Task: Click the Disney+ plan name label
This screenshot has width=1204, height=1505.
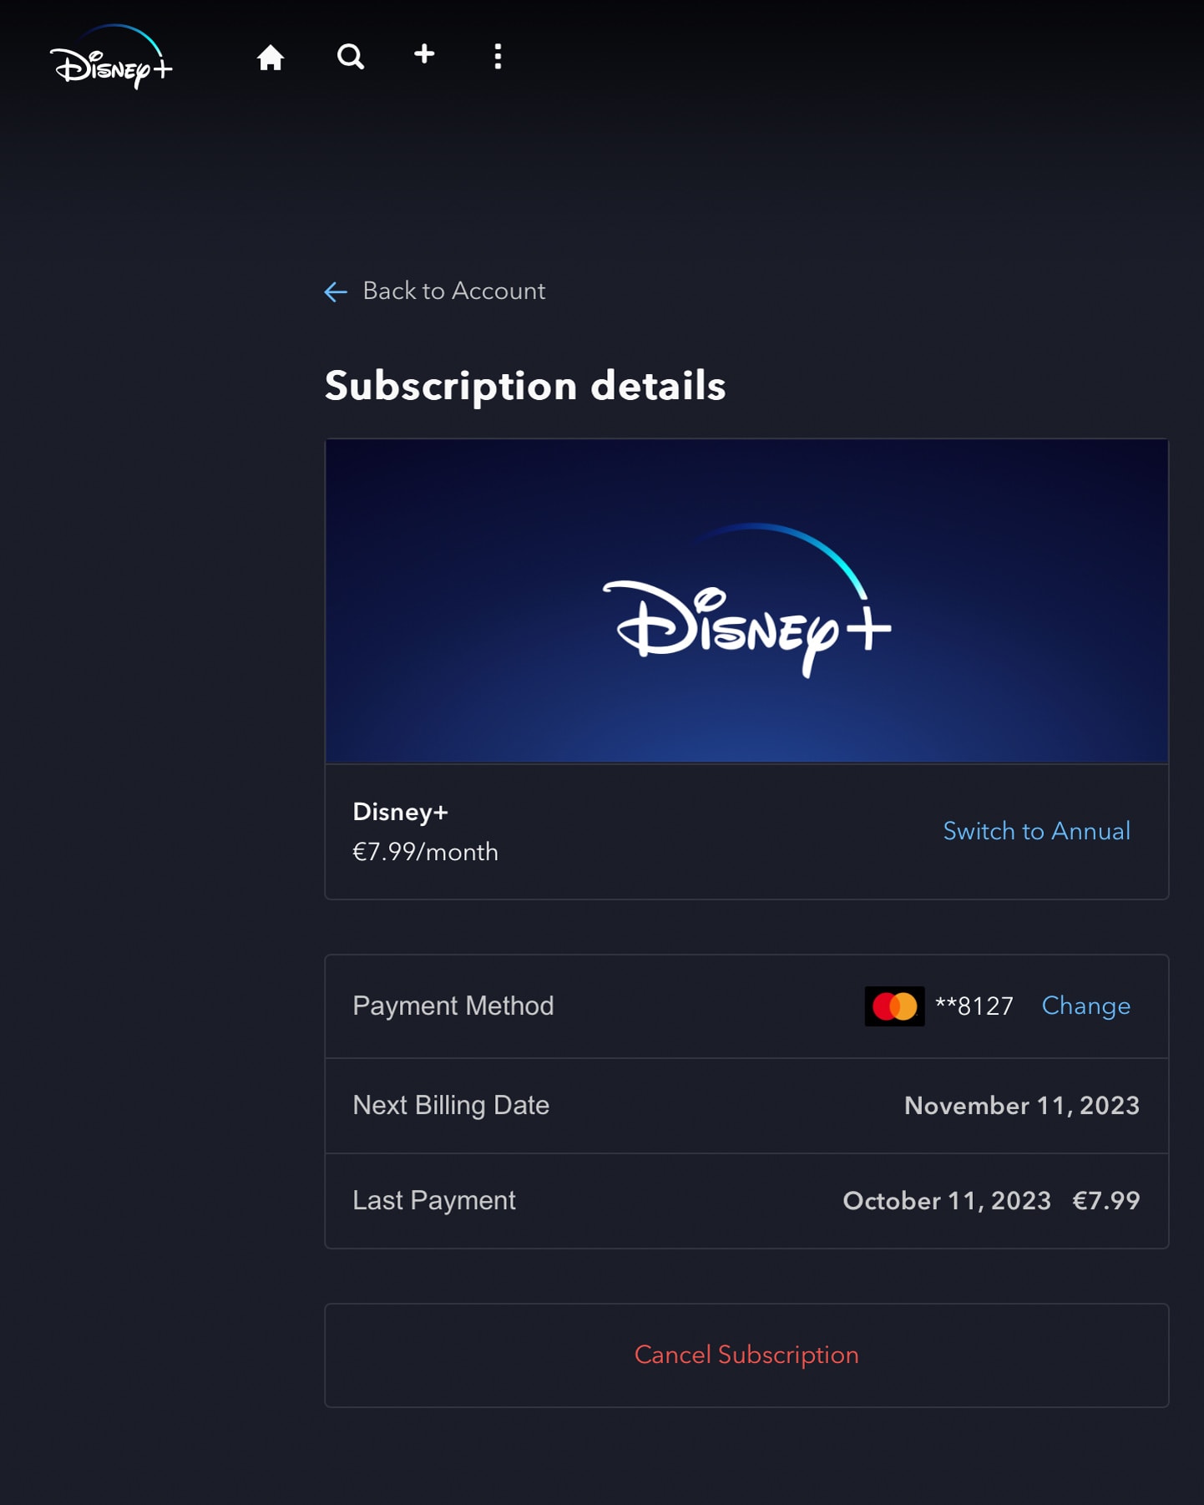Action: coord(400,812)
